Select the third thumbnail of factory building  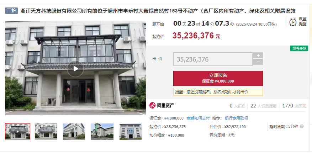74,132
